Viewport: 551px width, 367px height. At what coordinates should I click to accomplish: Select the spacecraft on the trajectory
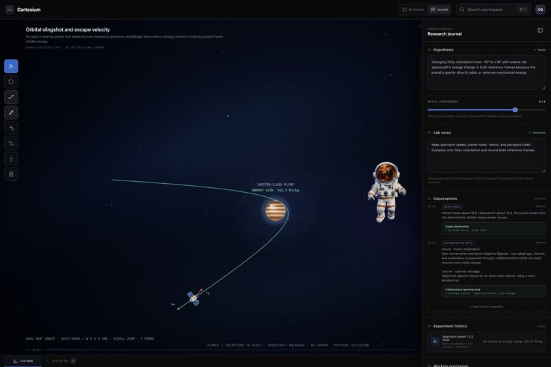click(x=193, y=298)
